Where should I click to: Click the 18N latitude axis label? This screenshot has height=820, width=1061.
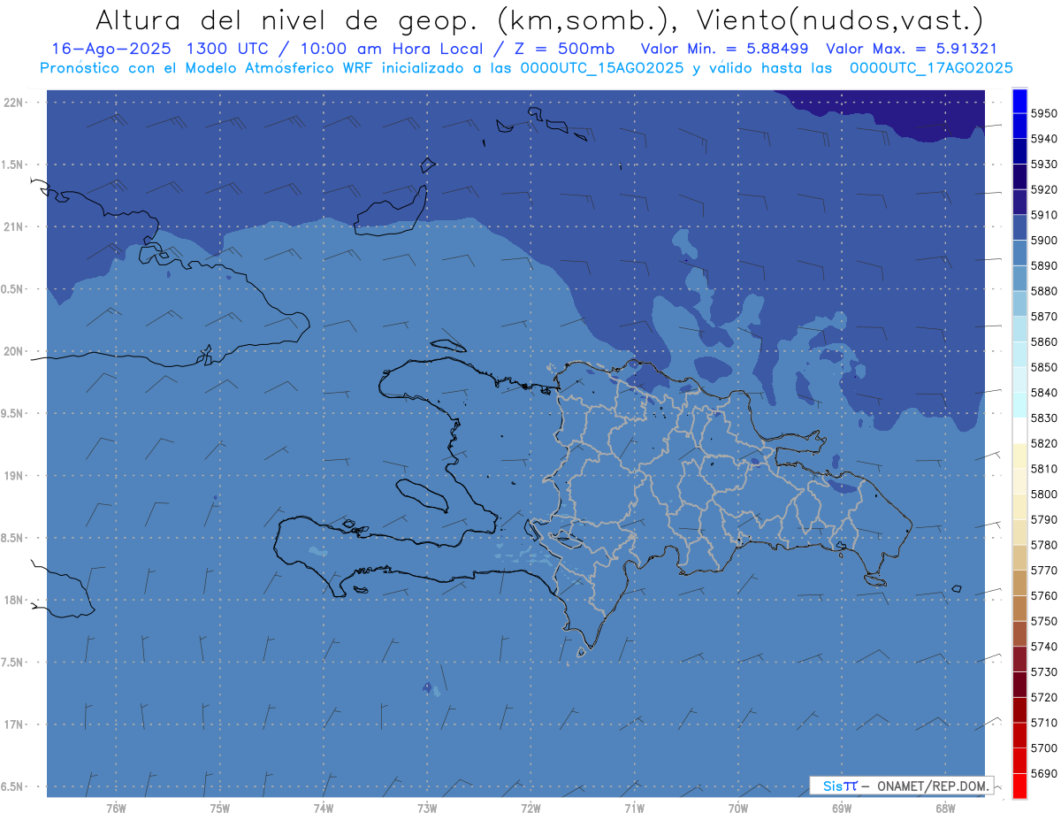[14, 600]
